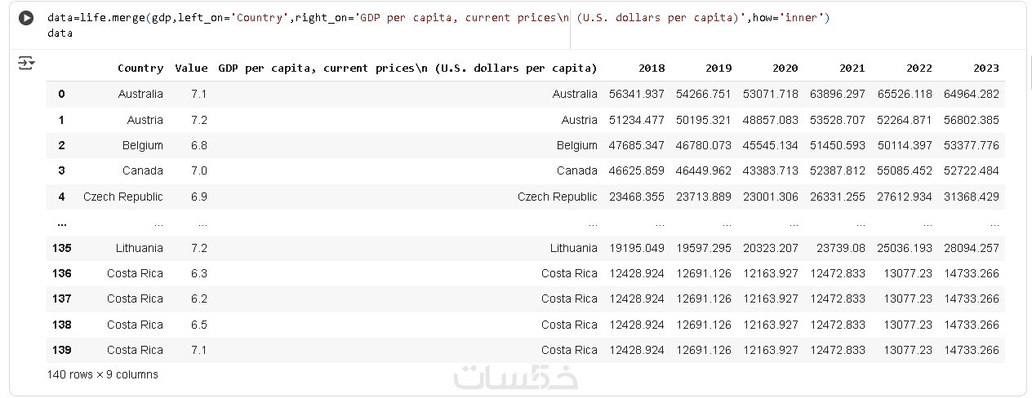
Task: Click the second code line reading 'data'
Action: (60, 33)
